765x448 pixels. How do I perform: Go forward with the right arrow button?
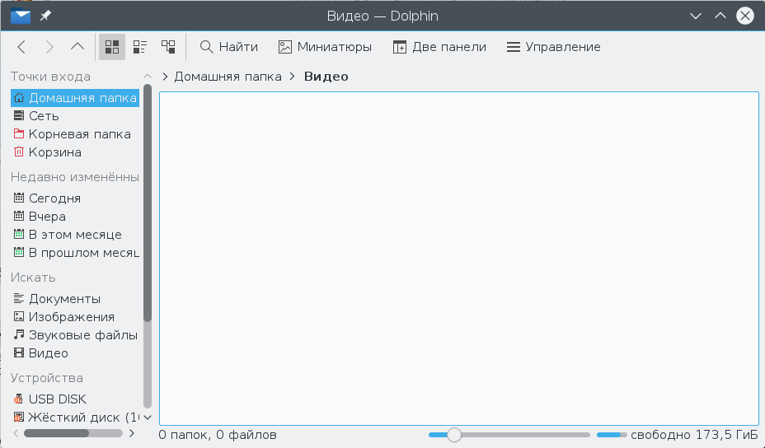(49, 47)
